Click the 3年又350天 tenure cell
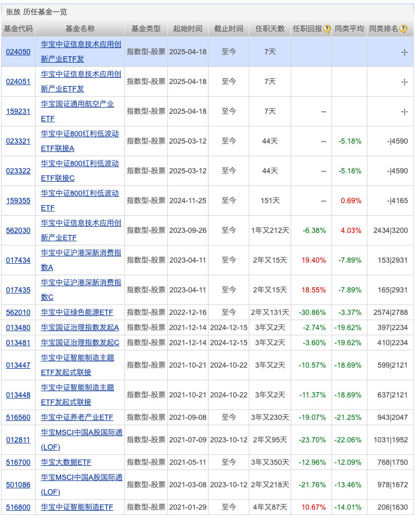This screenshot has height=516, width=415. (270, 462)
